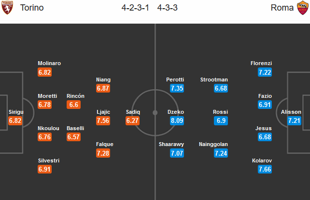Click Shaarawy's 7.07 rating badge
Image resolution: width=310 pixels, height=200 pixels.
pyautogui.click(x=177, y=153)
